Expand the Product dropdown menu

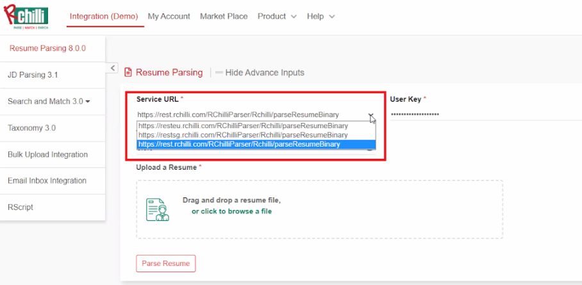(x=278, y=16)
